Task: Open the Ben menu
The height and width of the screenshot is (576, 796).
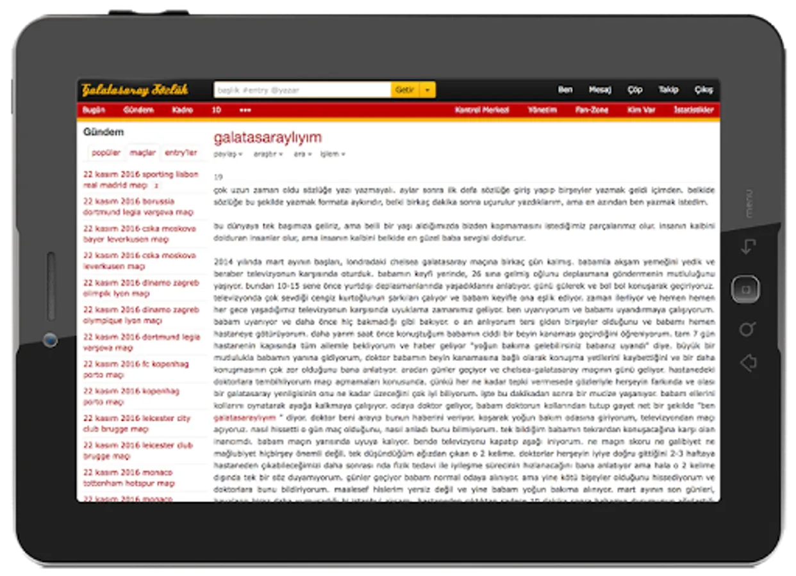Action: 565,90
